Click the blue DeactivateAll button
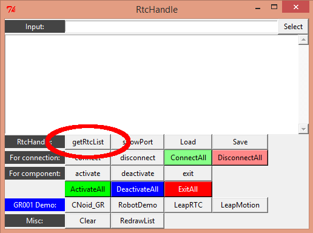This screenshot has width=313, height=233. click(x=138, y=189)
